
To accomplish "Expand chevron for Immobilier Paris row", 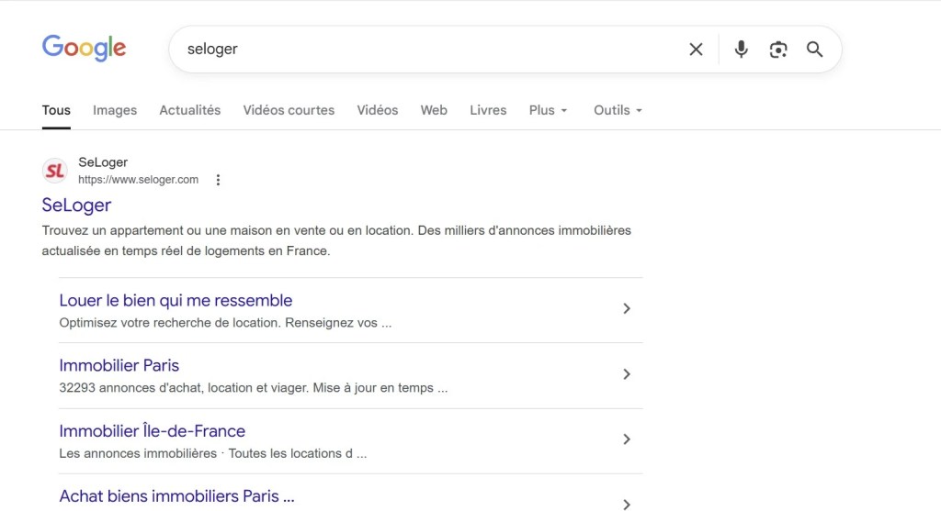I will tap(627, 374).
